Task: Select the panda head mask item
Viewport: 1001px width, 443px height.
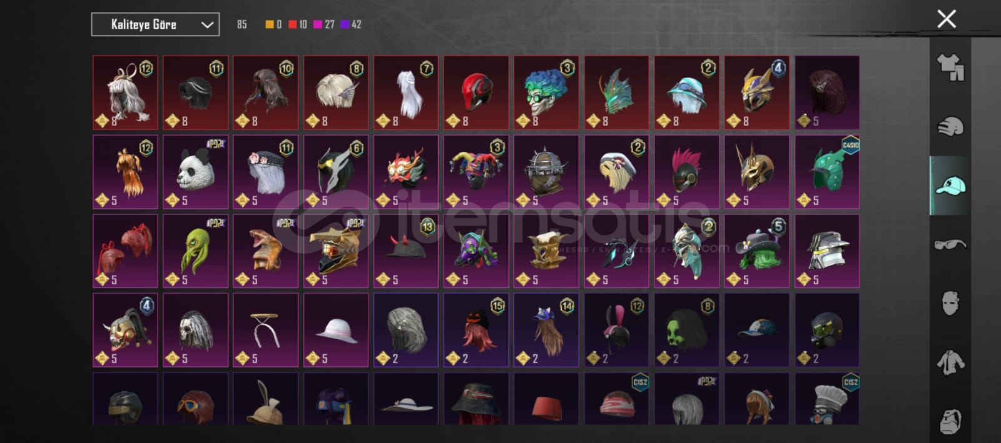Action: click(196, 172)
